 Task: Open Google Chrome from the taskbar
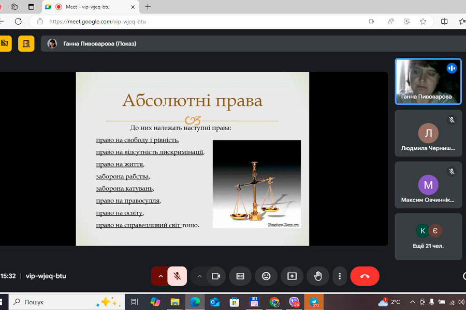274,302
